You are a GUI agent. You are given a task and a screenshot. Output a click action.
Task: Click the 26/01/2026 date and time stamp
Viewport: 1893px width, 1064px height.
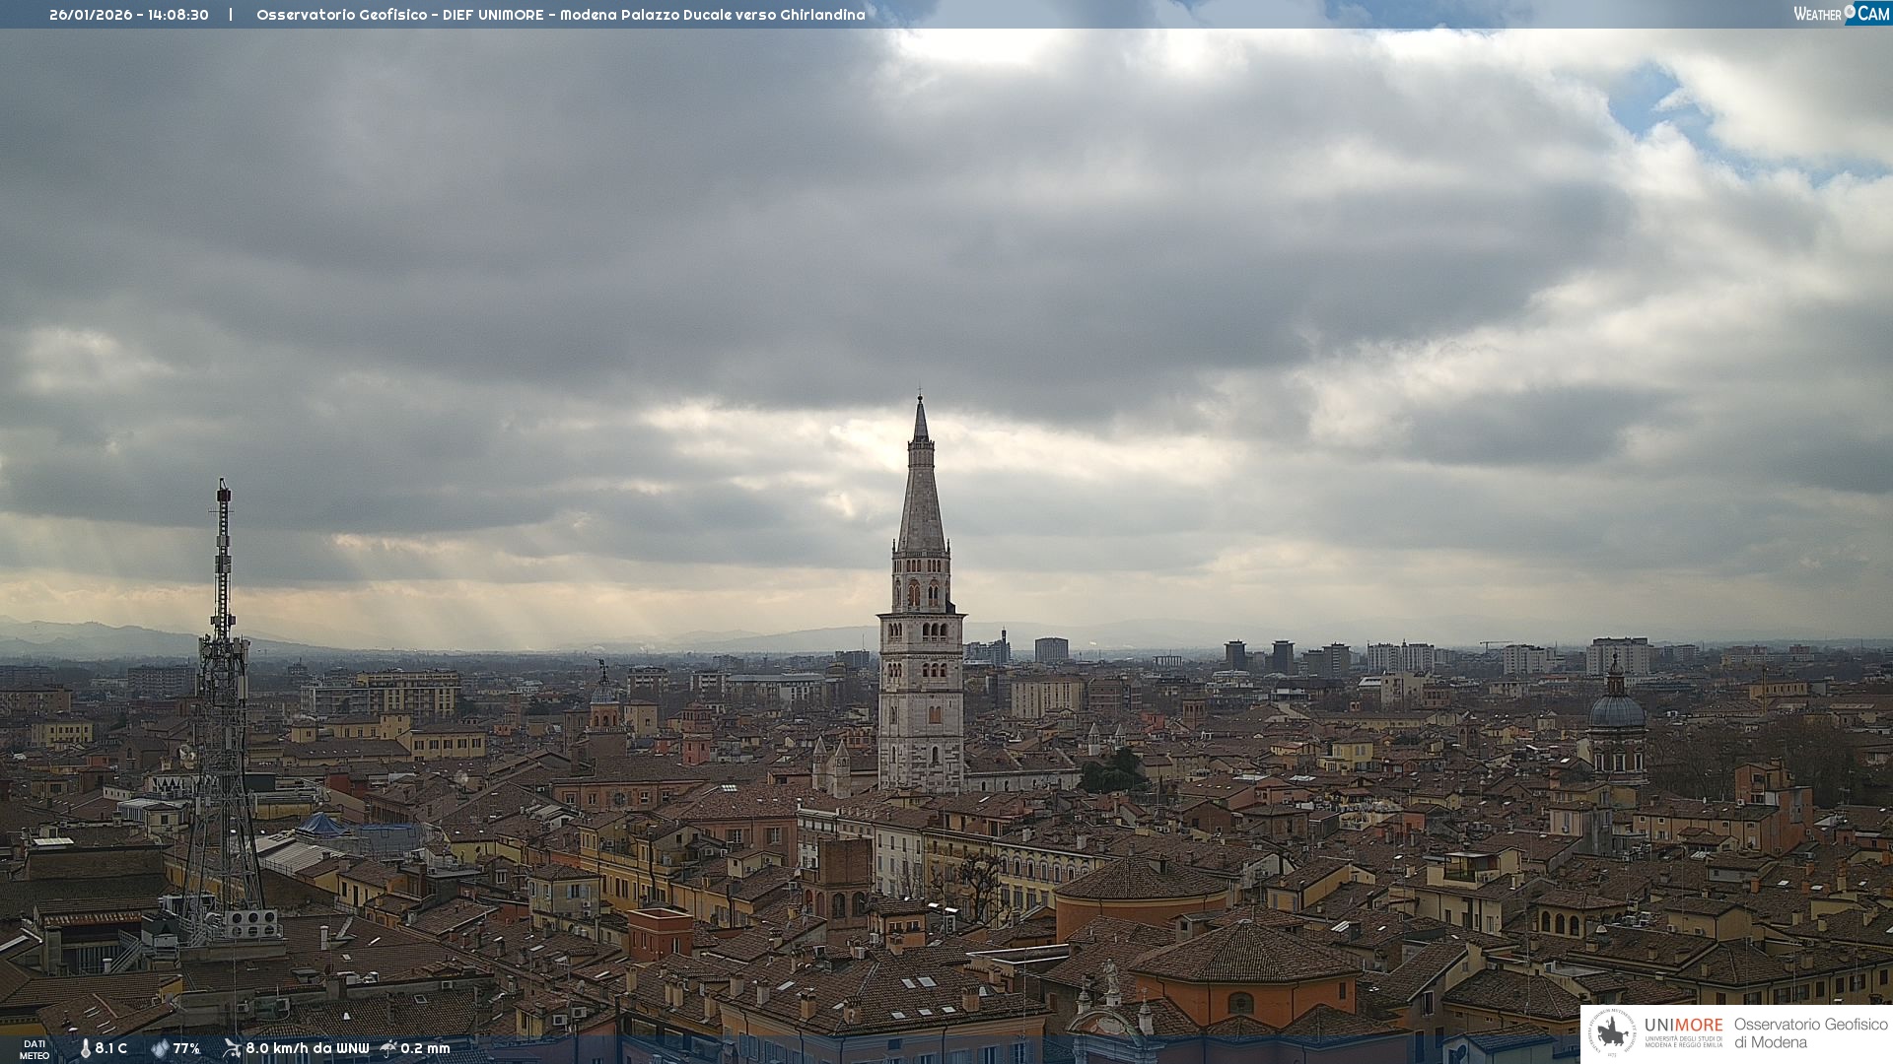pos(129,15)
